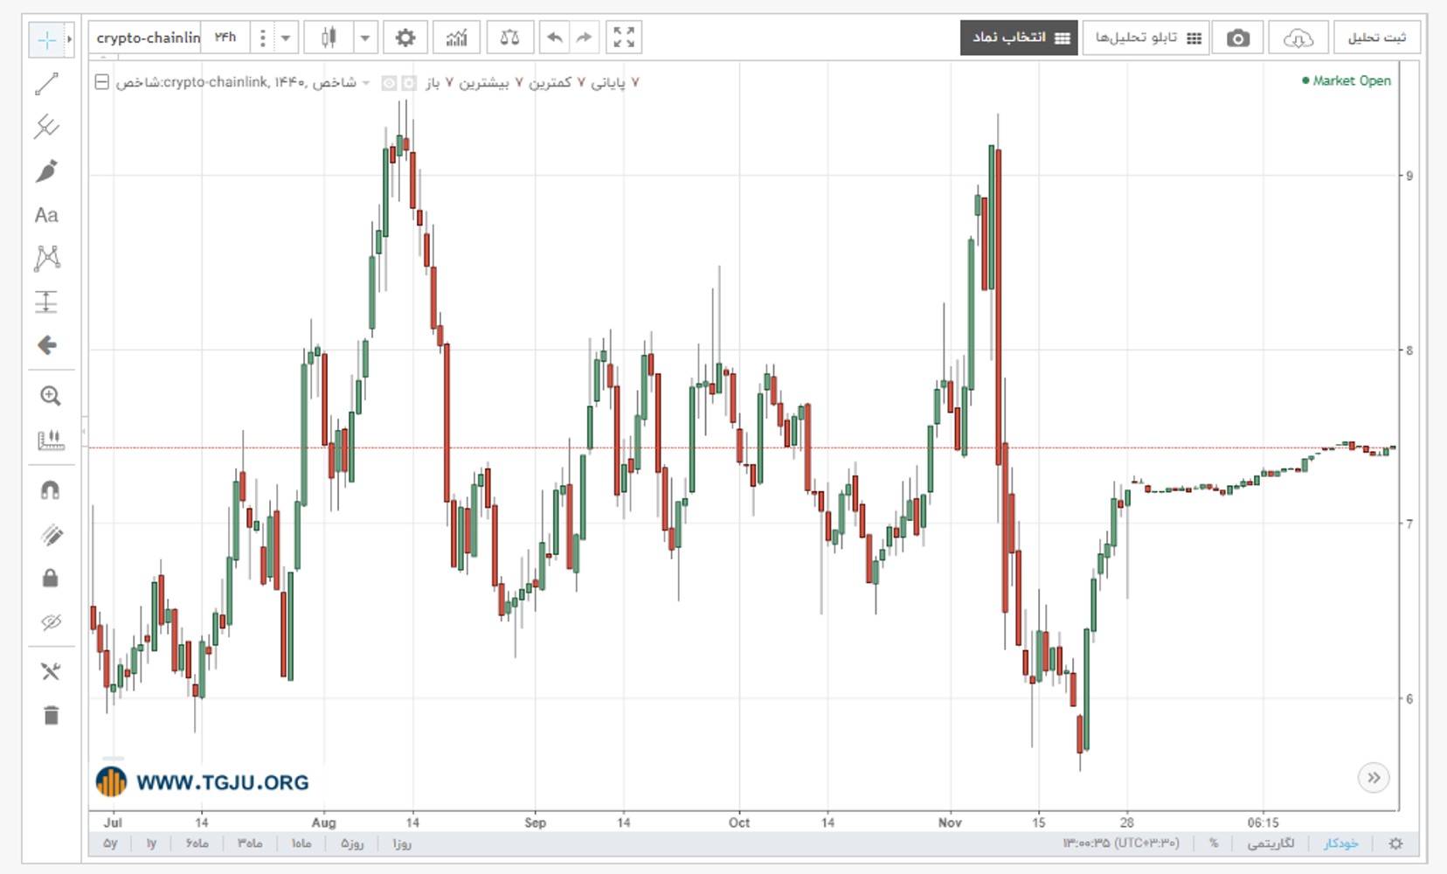This screenshot has height=874, width=1447.
Task: Click the crypto-chainlink symbol search field
Action: pos(146,38)
